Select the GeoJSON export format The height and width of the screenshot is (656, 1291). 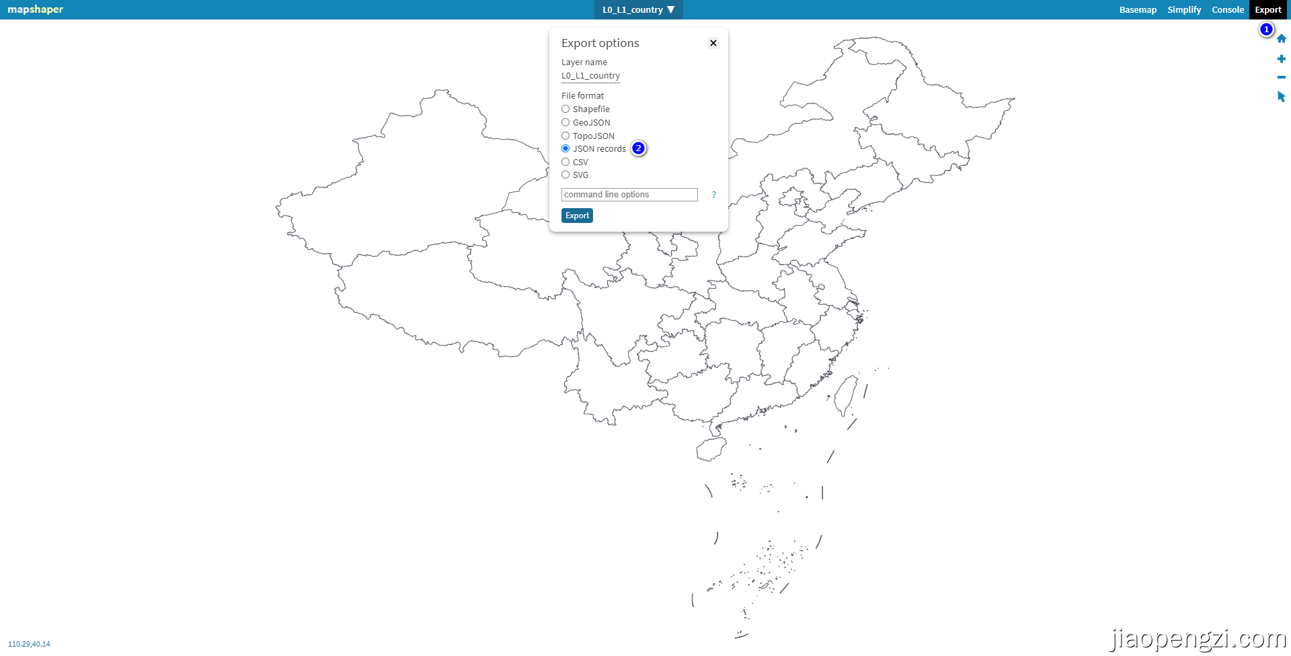point(565,122)
